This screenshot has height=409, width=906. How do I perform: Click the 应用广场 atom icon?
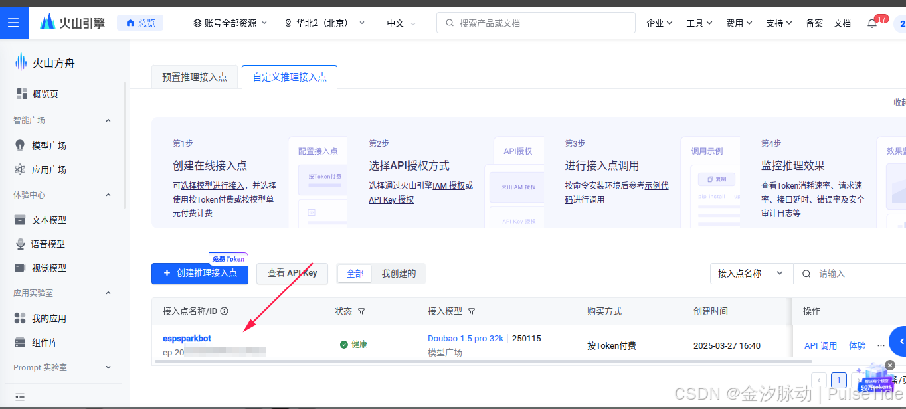21,169
